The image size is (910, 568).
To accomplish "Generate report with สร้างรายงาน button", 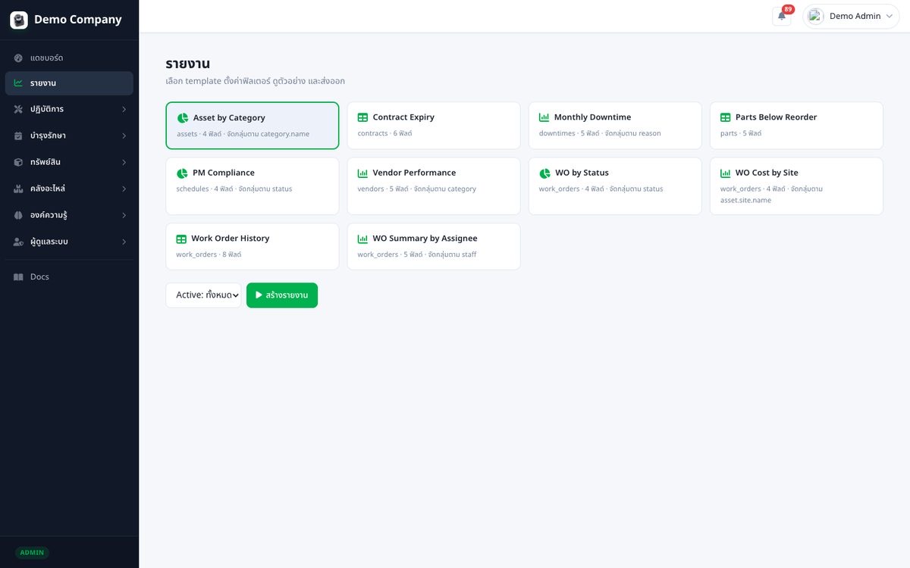I will (282, 295).
